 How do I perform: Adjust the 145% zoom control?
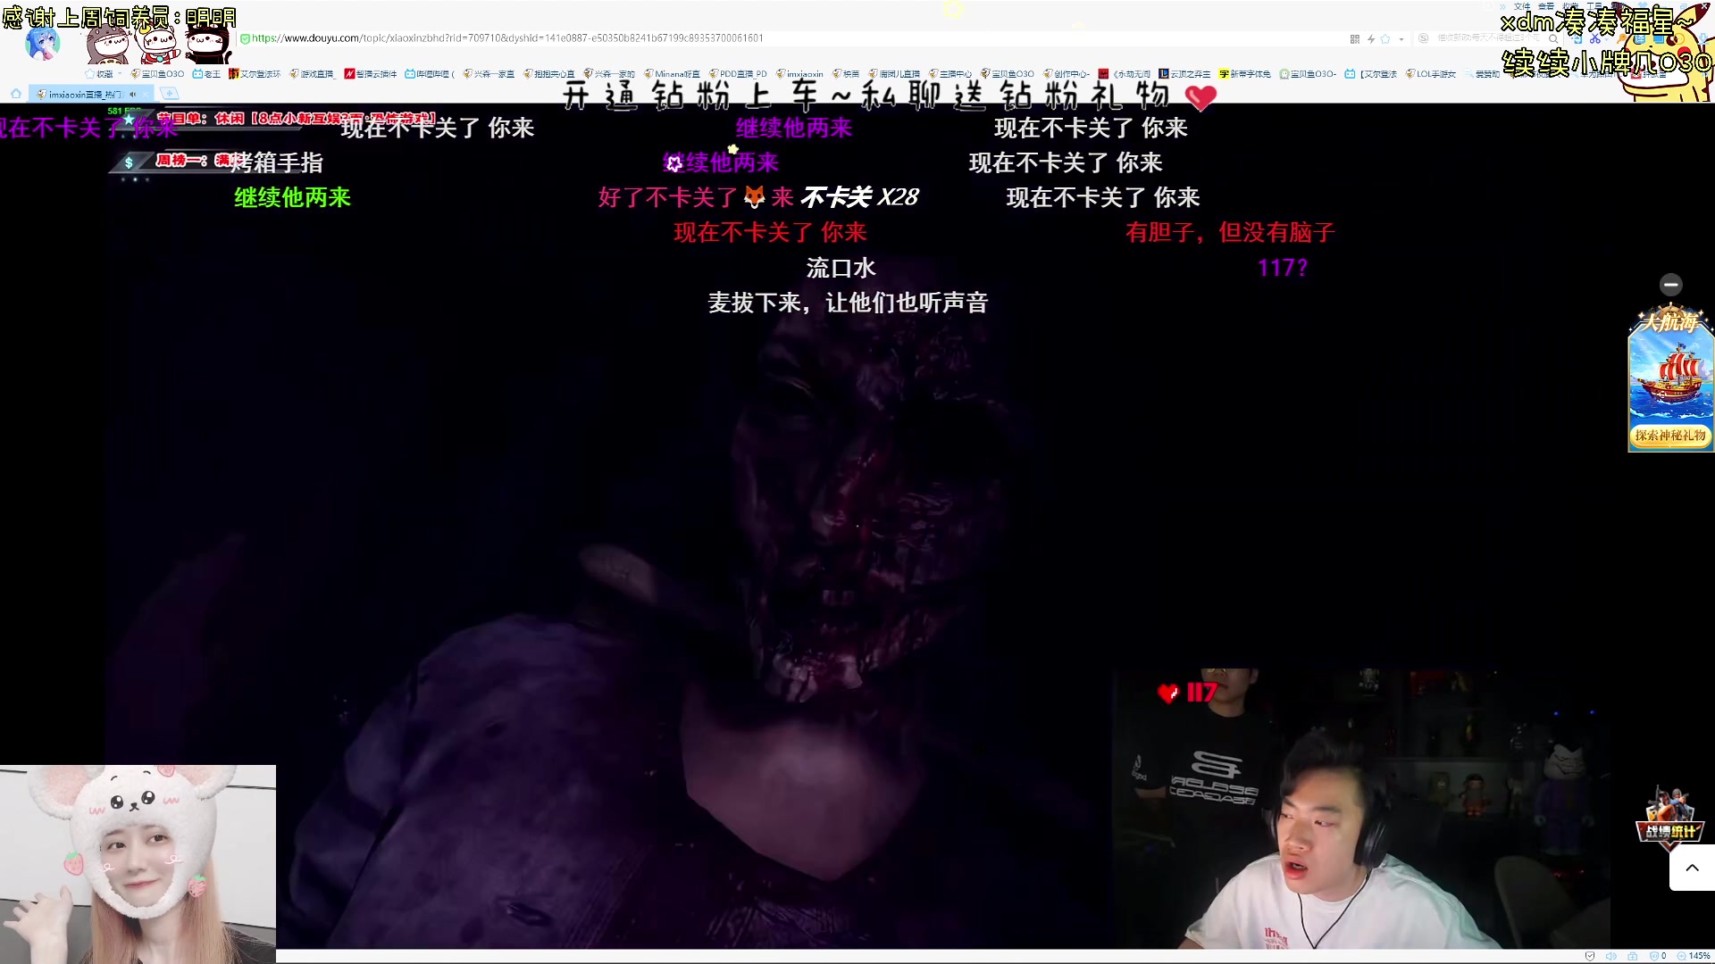pyautogui.click(x=1694, y=956)
